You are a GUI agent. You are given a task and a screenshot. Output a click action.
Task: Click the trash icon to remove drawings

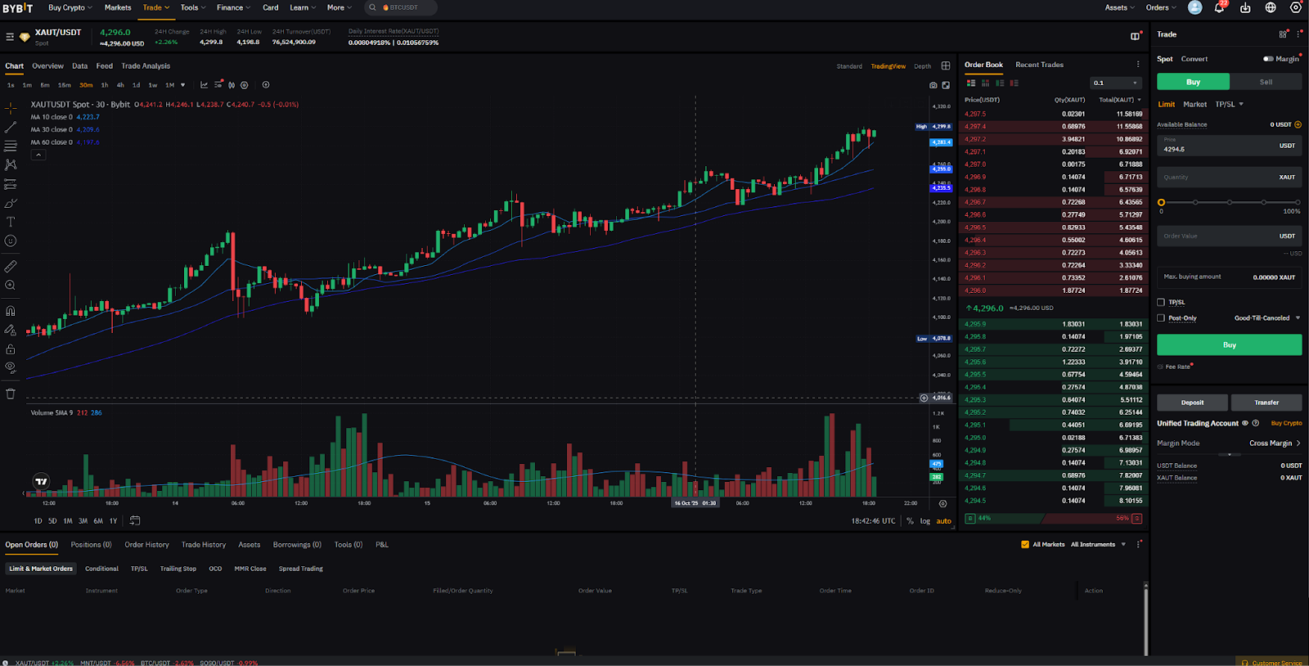tap(11, 394)
